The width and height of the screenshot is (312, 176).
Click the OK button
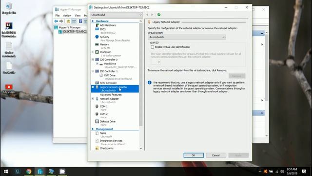(194, 155)
